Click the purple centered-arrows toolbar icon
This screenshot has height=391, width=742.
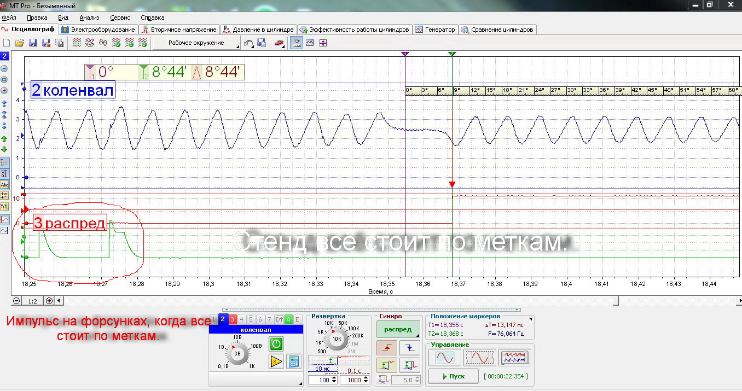[x=323, y=43]
